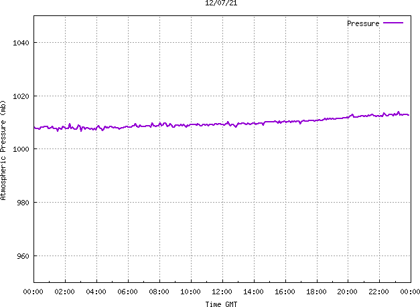Click the 960 y-axis tick label
The width and height of the screenshot is (420, 307).
23,256
